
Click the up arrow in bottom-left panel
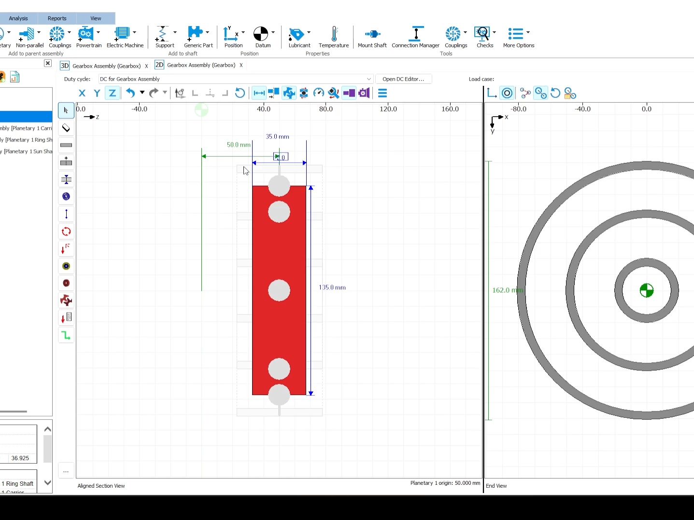47,429
